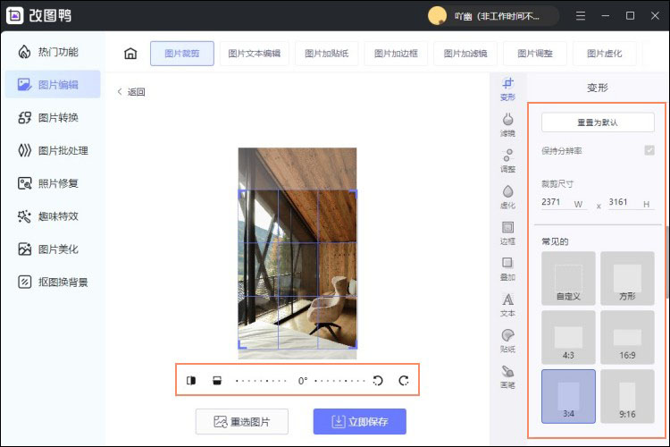Flip image vertically icon
The image size is (670, 447).
[217, 380]
